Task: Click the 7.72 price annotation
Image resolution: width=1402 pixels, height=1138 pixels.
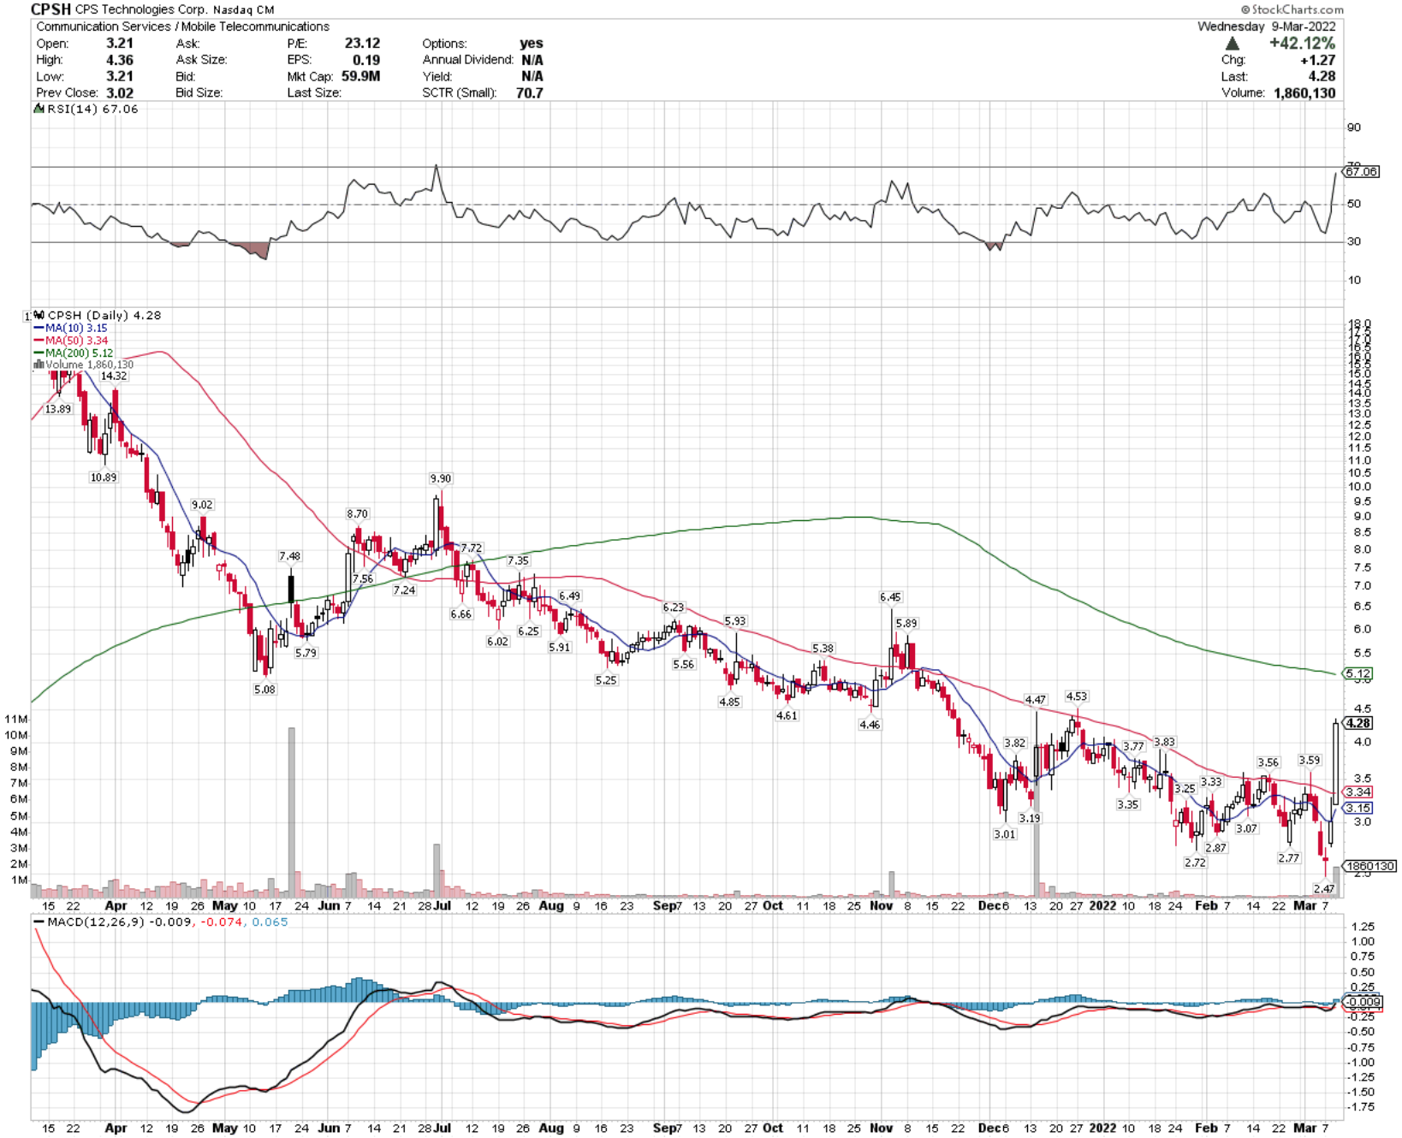Action: (x=472, y=548)
